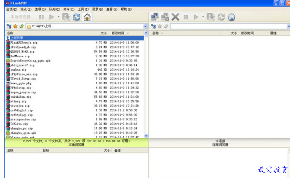290x178 pixels.
Task: Click the remote pane refresh icon
Action: tap(221, 17)
